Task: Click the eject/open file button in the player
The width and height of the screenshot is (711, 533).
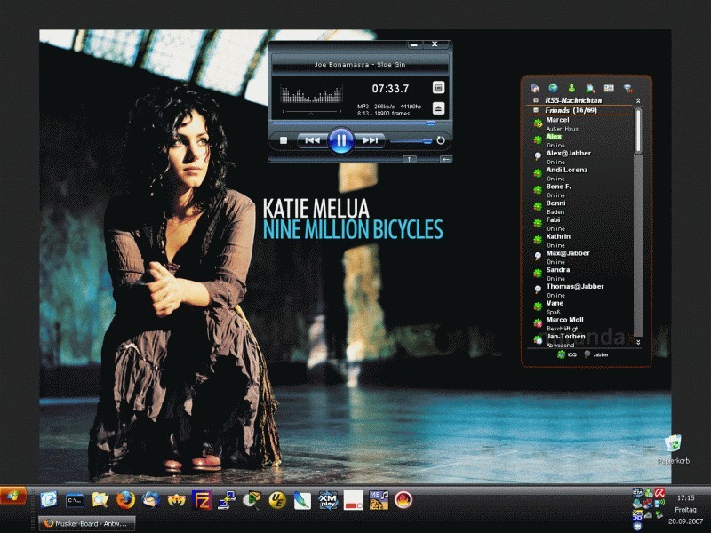Action: click(x=438, y=108)
